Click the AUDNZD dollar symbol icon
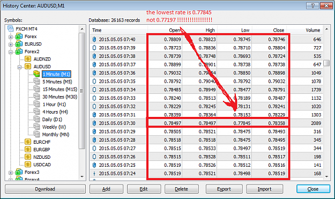Screen dimensions: 335x199 click(28, 59)
